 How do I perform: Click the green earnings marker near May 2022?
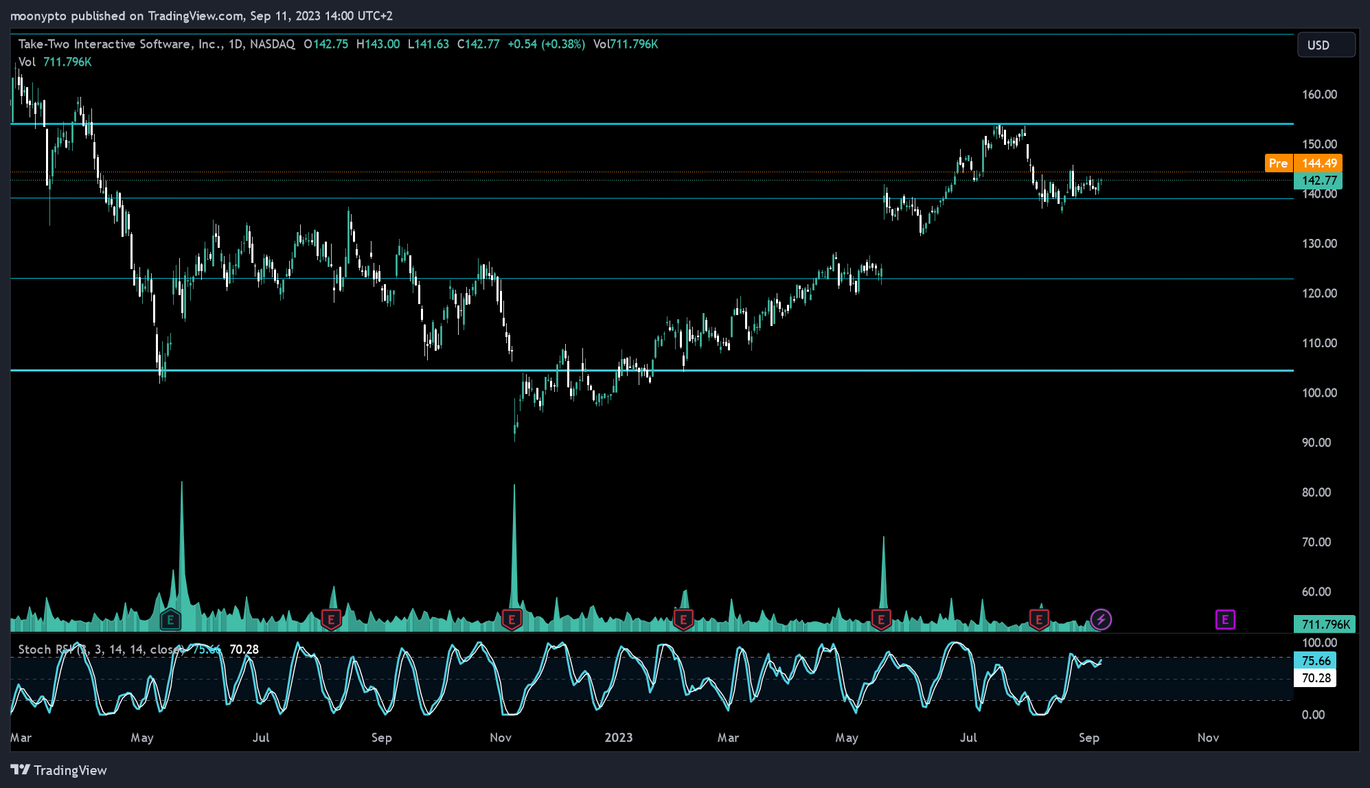point(170,621)
